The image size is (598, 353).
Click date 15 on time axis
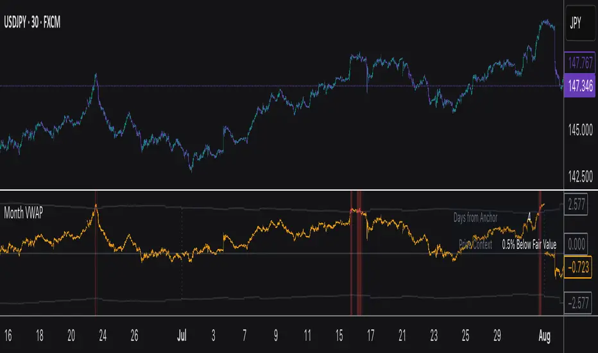click(x=339, y=336)
